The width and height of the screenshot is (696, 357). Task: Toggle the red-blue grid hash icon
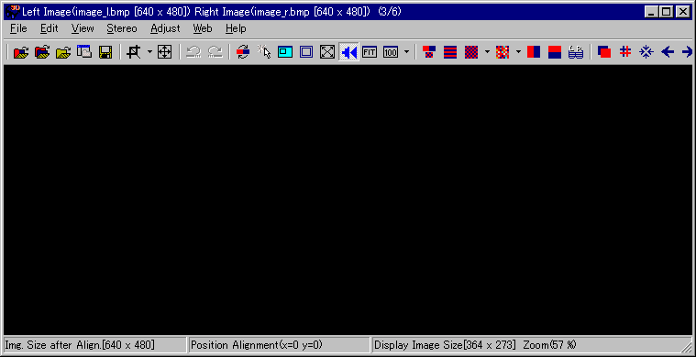[x=625, y=52]
